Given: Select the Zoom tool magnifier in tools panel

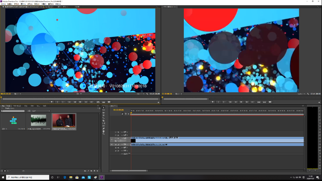Looking at the screenshot, I should (x=103, y=134).
